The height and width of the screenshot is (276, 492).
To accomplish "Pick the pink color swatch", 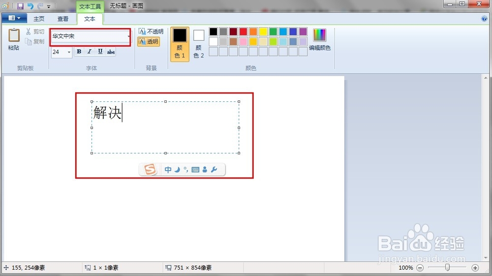I will coord(243,41).
